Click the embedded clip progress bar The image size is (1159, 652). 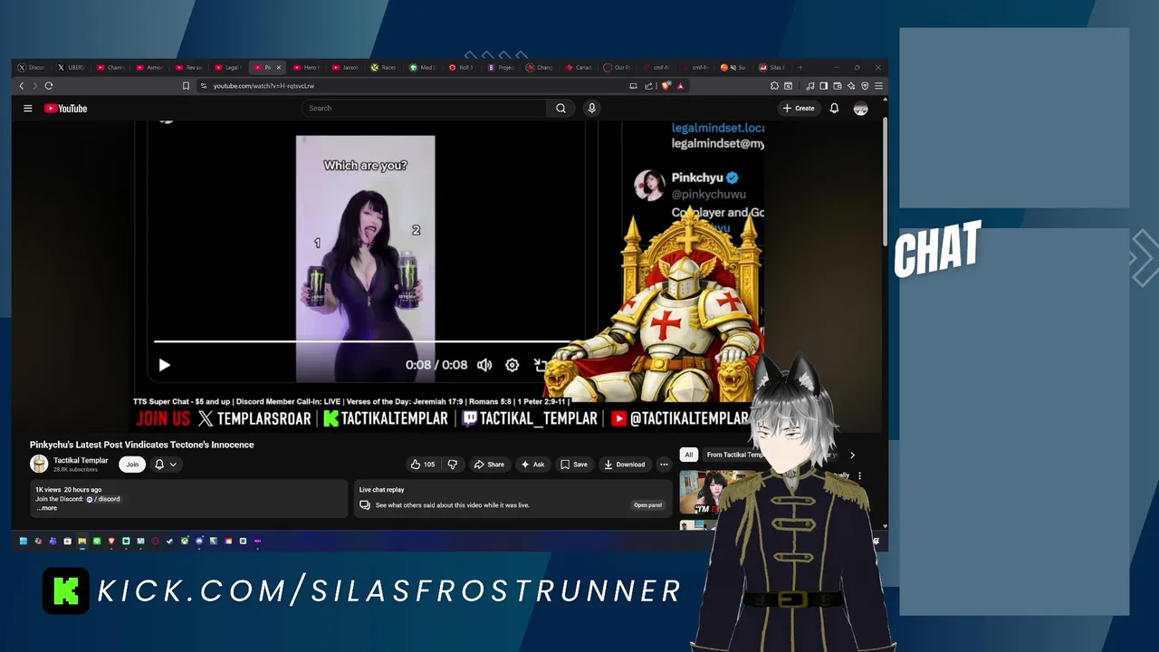pos(361,342)
